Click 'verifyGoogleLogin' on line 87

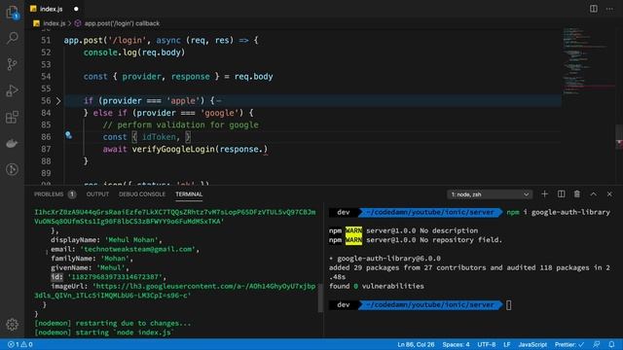pyautogui.click(x=173, y=149)
